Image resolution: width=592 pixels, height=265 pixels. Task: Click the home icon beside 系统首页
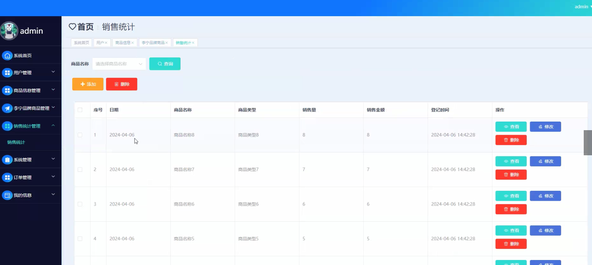[7, 56]
